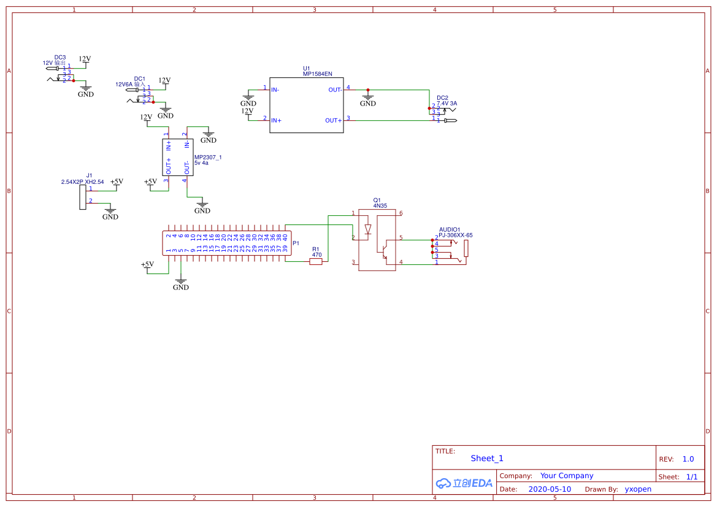Click the '7.4V 3A' label at DC2
717x507 pixels.
click(x=447, y=104)
